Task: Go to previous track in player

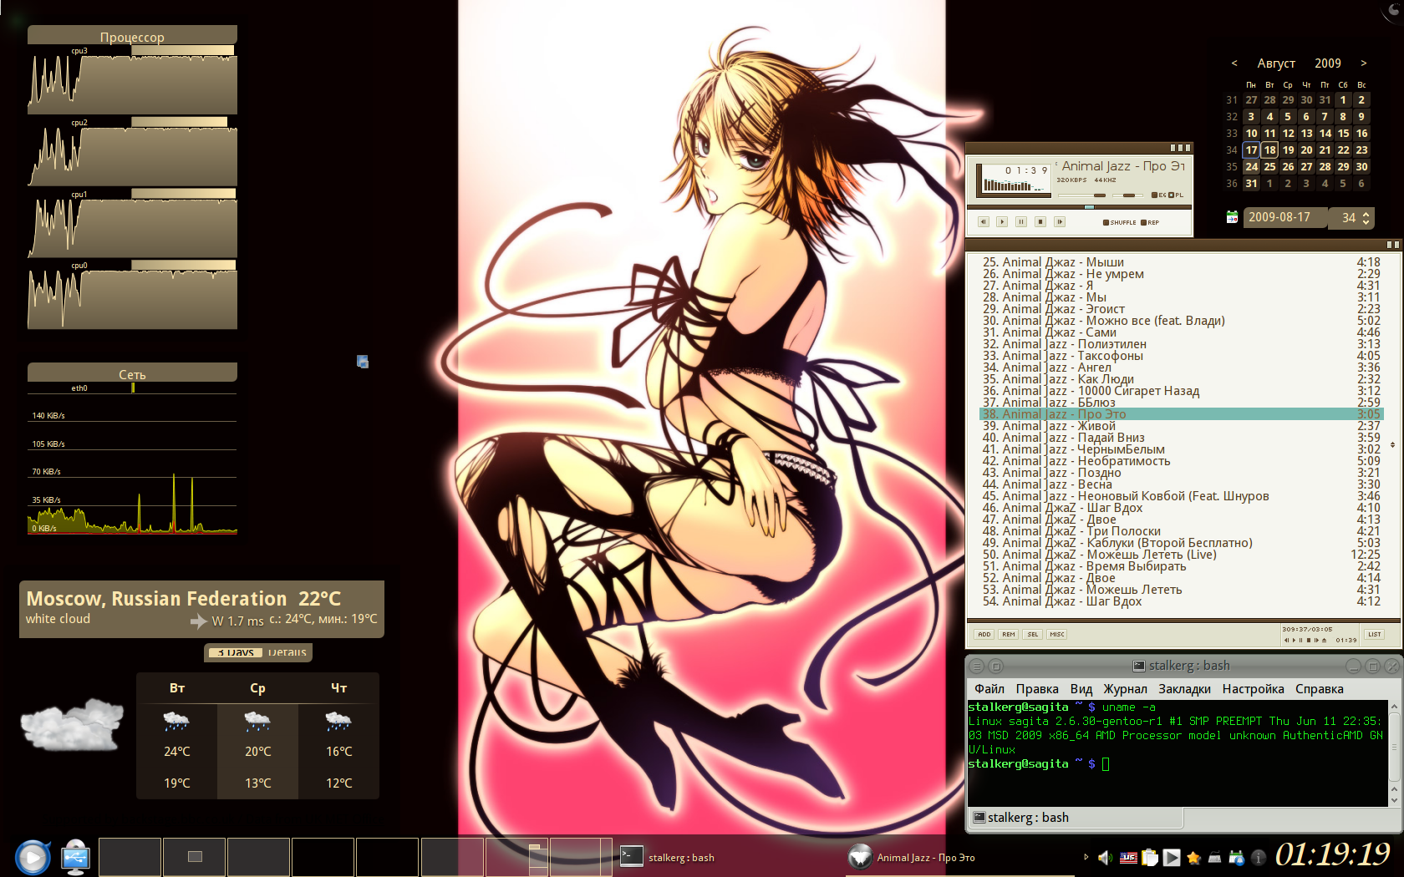Action: pyautogui.click(x=984, y=222)
